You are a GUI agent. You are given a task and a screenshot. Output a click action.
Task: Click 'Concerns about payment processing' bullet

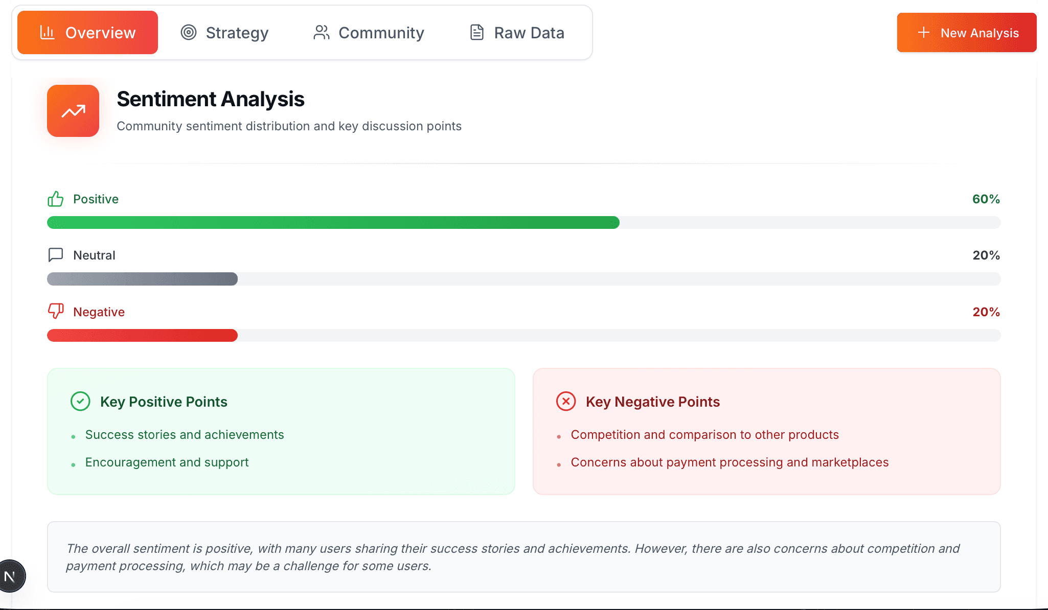(730, 462)
